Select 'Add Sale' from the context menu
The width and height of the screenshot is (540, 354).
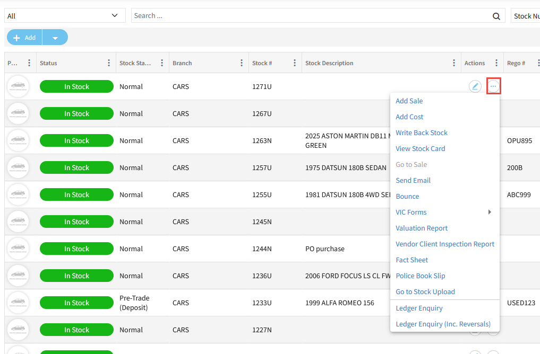tap(409, 101)
